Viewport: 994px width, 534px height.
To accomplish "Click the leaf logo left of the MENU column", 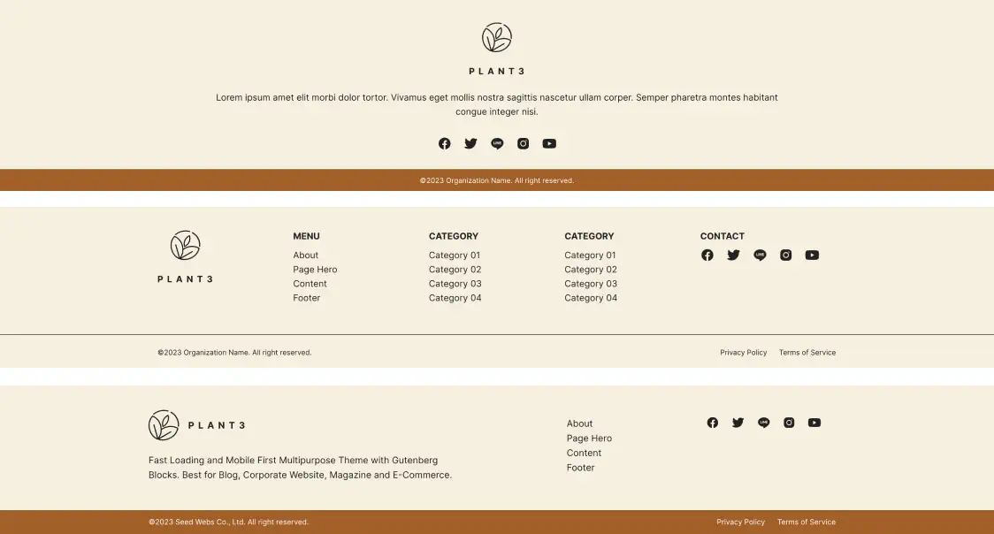I will (x=186, y=246).
